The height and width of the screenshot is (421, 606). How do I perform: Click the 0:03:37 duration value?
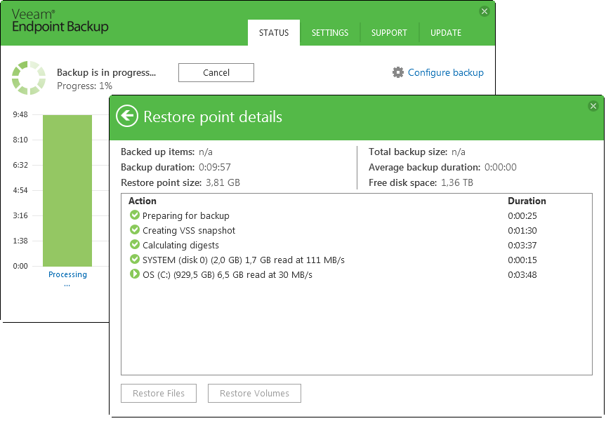(522, 245)
